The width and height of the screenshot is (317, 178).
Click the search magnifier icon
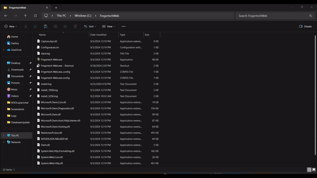click(x=311, y=16)
